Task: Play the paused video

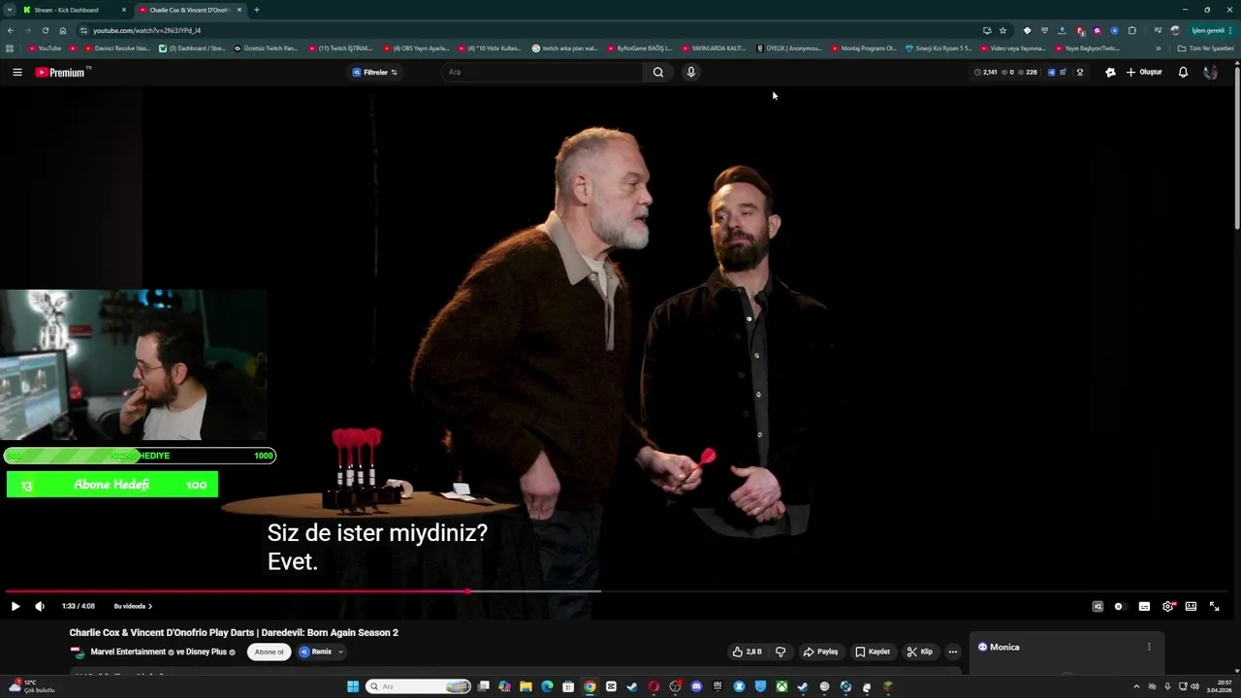Action: point(16,606)
